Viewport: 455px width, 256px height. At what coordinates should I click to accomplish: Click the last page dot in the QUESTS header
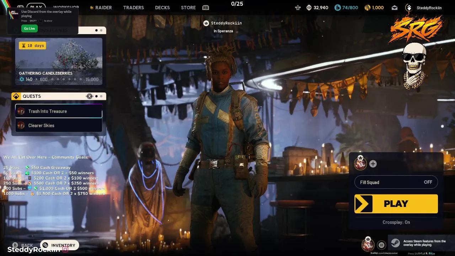click(x=101, y=96)
